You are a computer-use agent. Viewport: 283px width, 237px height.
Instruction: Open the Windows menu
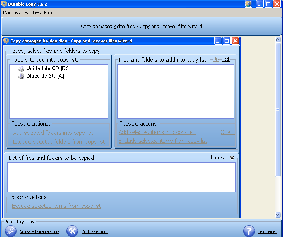coord(33,13)
